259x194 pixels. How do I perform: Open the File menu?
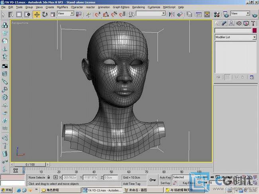pyautogui.click(x=4, y=7)
